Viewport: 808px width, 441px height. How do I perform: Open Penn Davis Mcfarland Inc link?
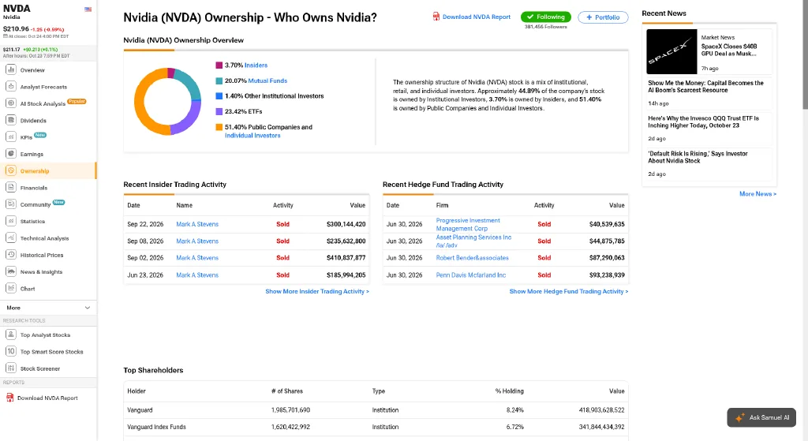click(470, 275)
